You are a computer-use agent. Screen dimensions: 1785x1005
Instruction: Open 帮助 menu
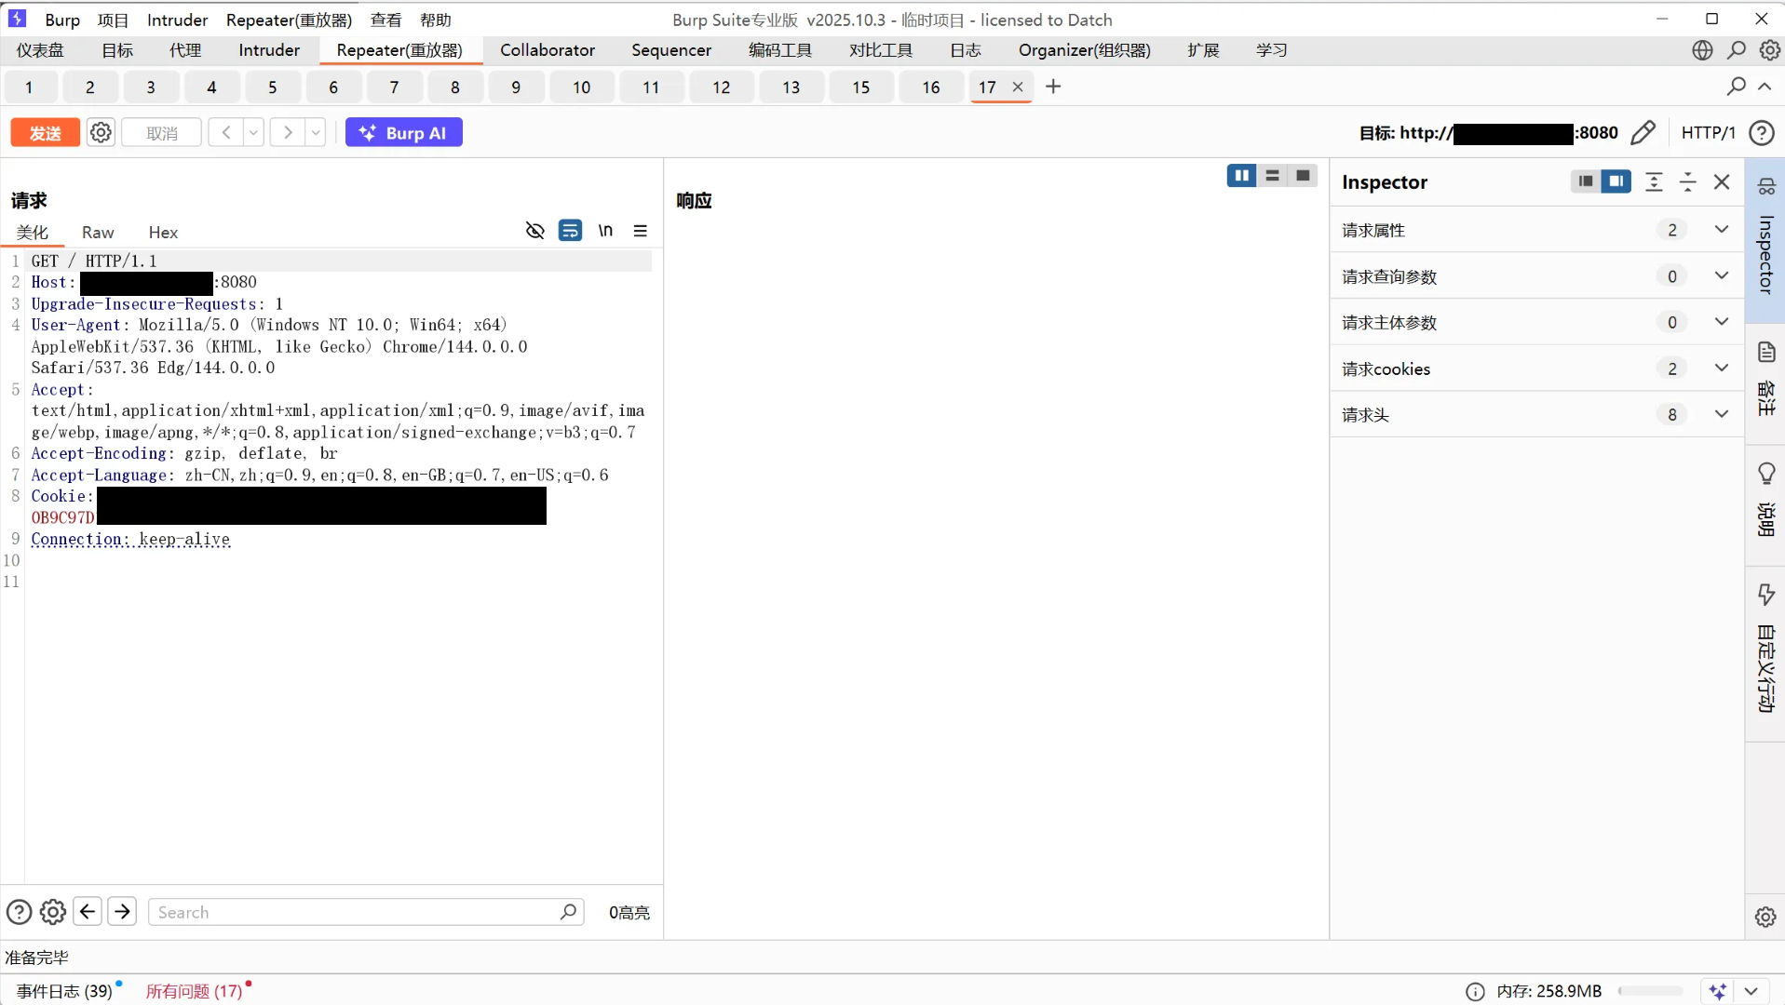coord(436,20)
